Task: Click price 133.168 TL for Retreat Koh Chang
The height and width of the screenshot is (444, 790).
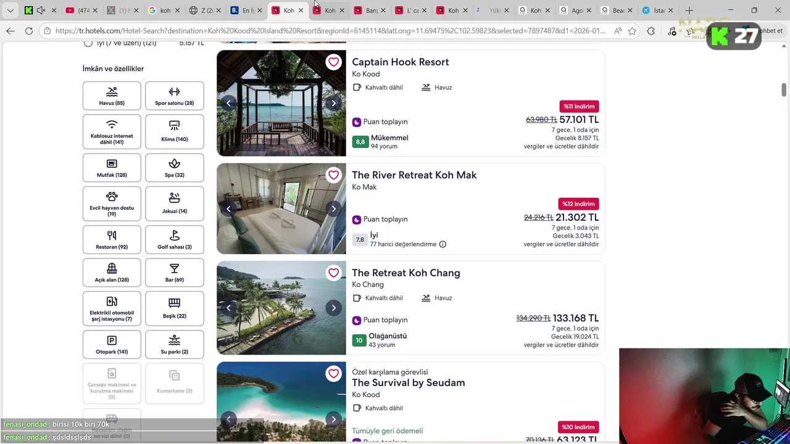Action: click(576, 318)
